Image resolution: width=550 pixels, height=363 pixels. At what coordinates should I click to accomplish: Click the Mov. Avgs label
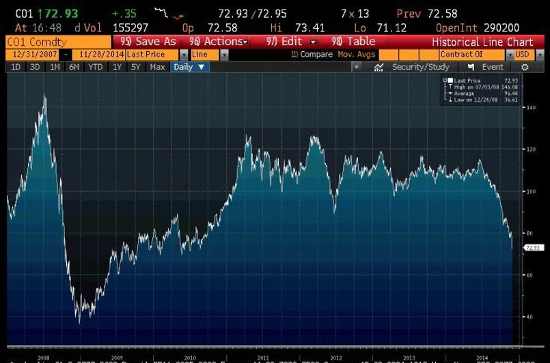tap(357, 55)
